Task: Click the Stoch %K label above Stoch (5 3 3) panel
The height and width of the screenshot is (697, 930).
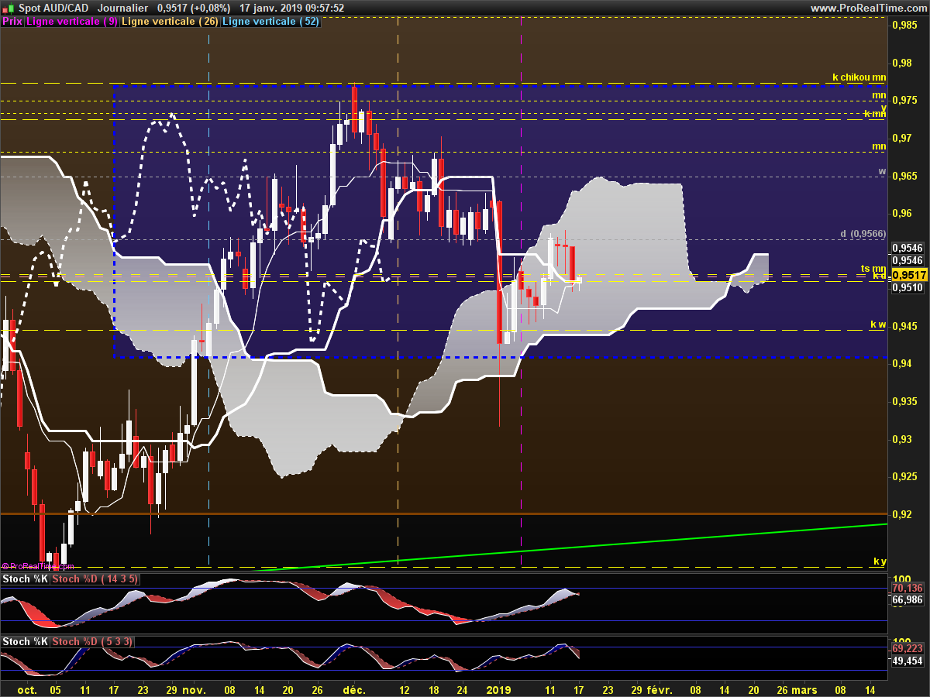Action: 25,641
